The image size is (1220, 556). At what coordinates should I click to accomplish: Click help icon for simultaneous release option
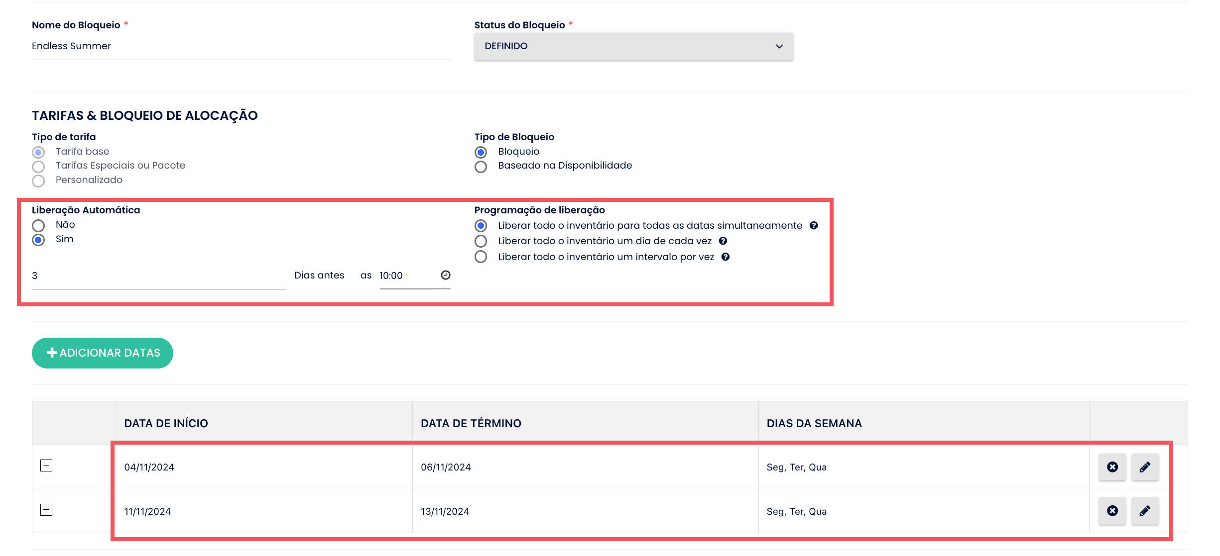tap(814, 226)
